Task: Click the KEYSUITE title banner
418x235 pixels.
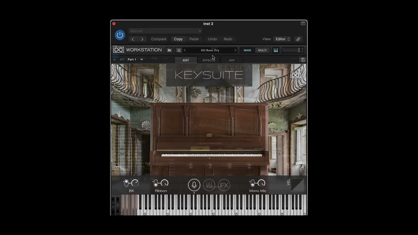Action: pyautogui.click(x=209, y=75)
